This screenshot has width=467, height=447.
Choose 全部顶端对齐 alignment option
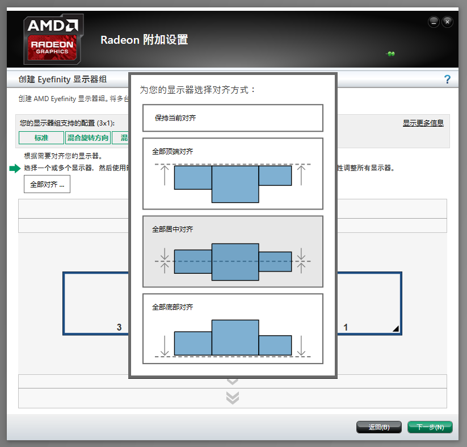point(173,152)
